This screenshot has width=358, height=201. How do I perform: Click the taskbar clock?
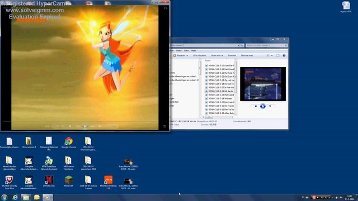pos(349,198)
